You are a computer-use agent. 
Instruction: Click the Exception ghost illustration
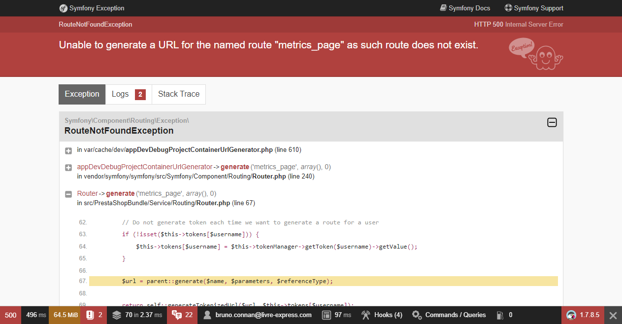point(536,54)
